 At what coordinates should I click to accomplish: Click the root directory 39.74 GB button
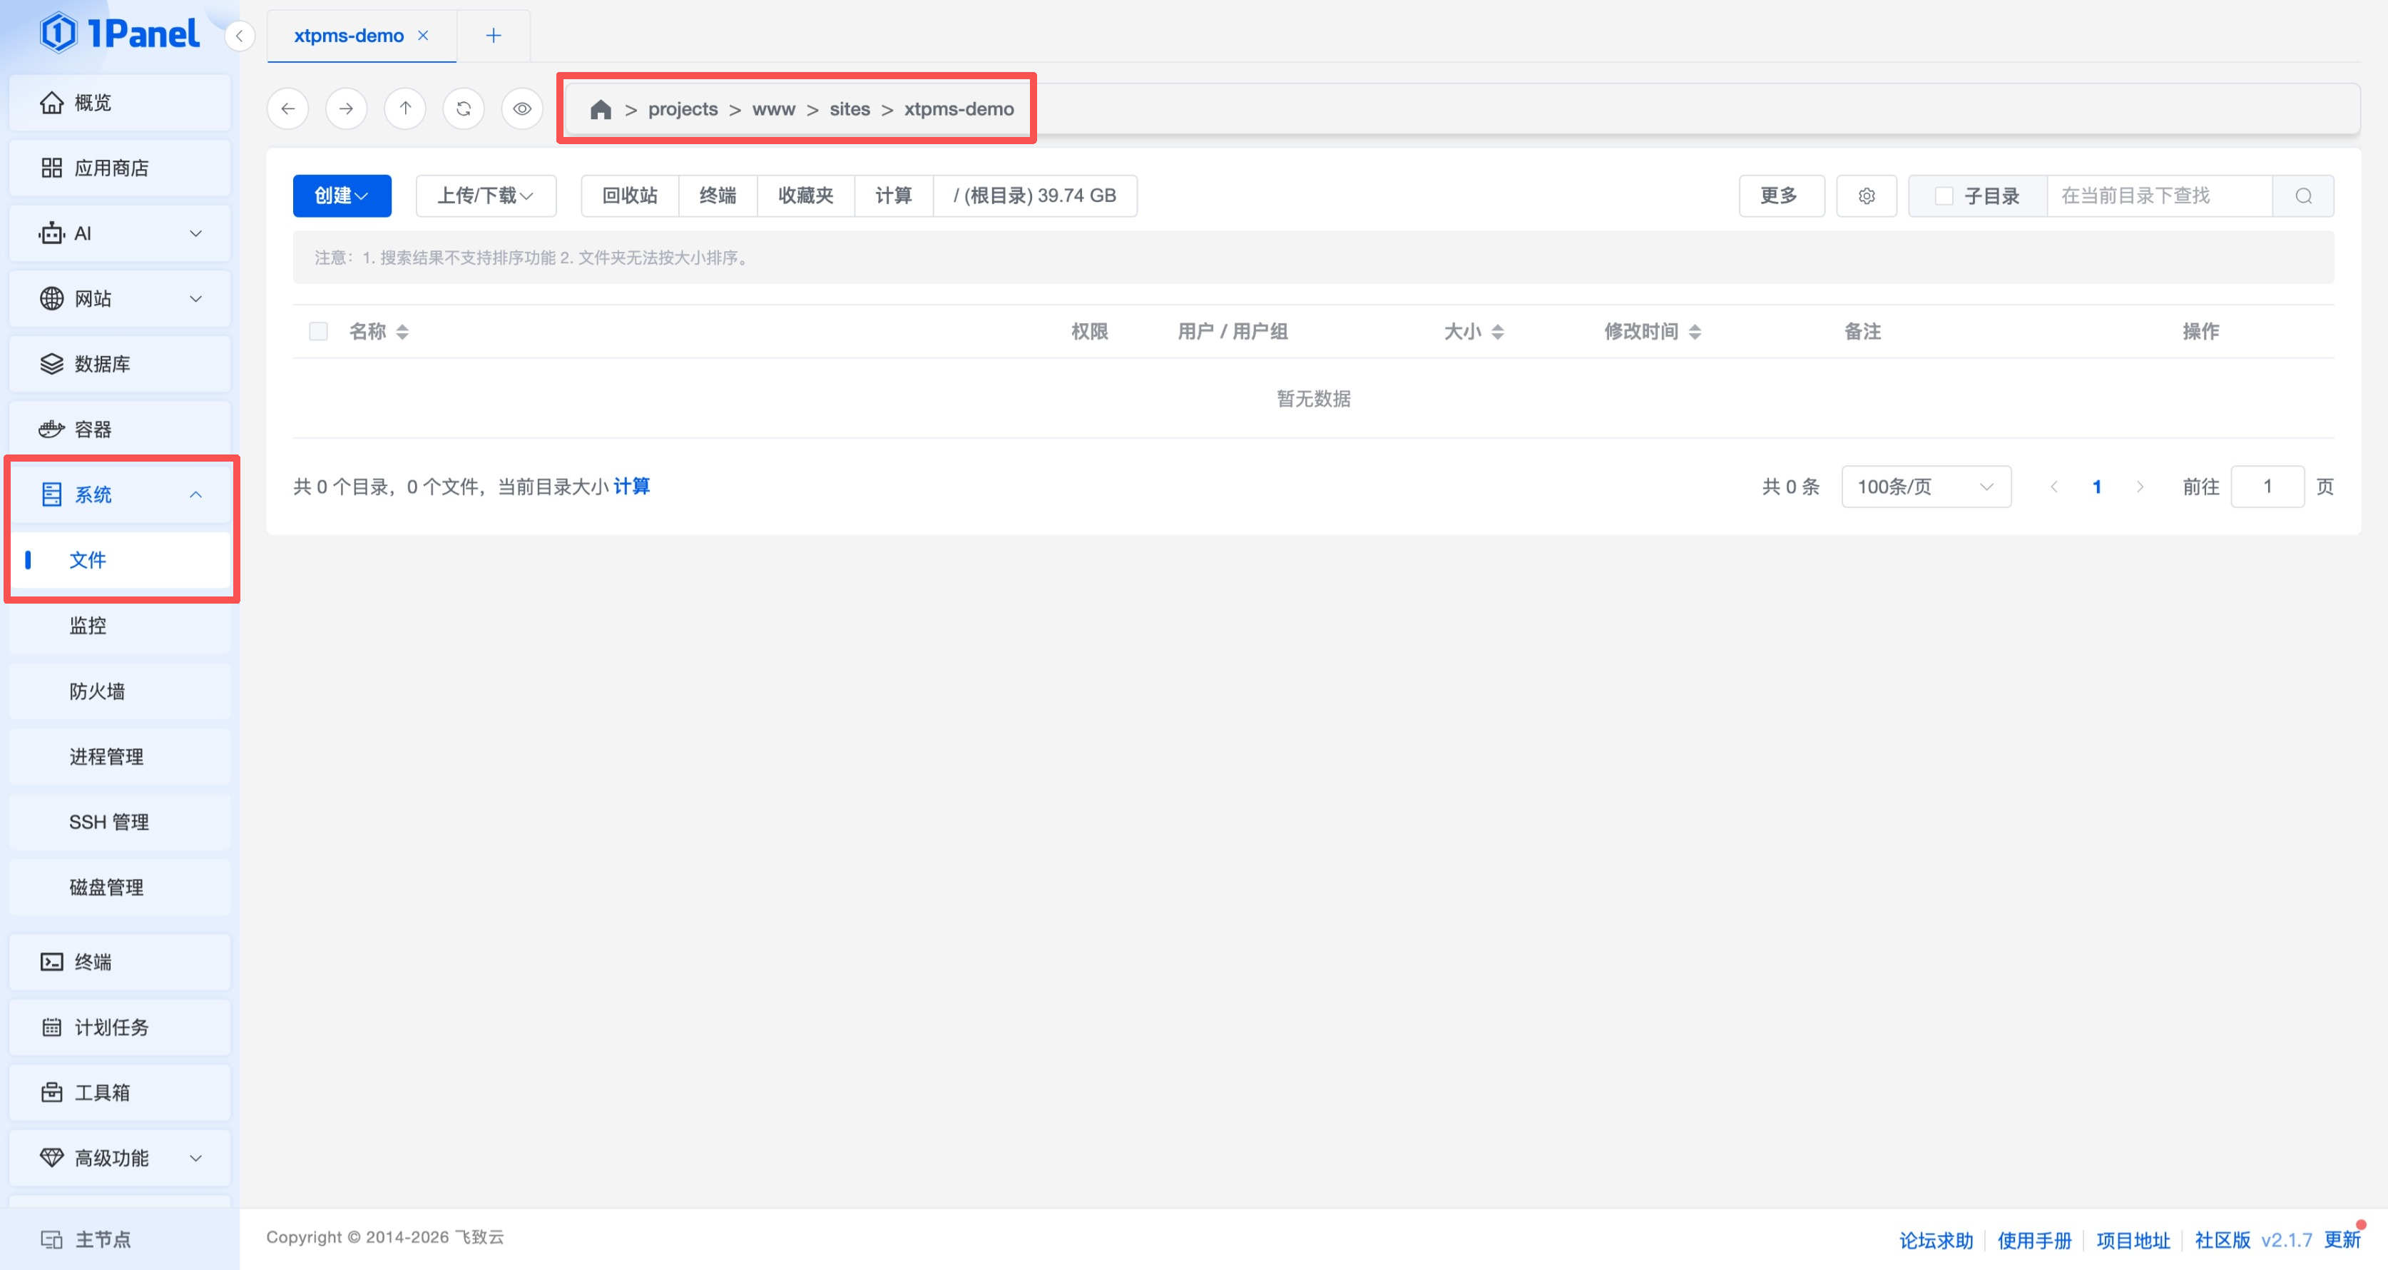[x=1036, y=195]
